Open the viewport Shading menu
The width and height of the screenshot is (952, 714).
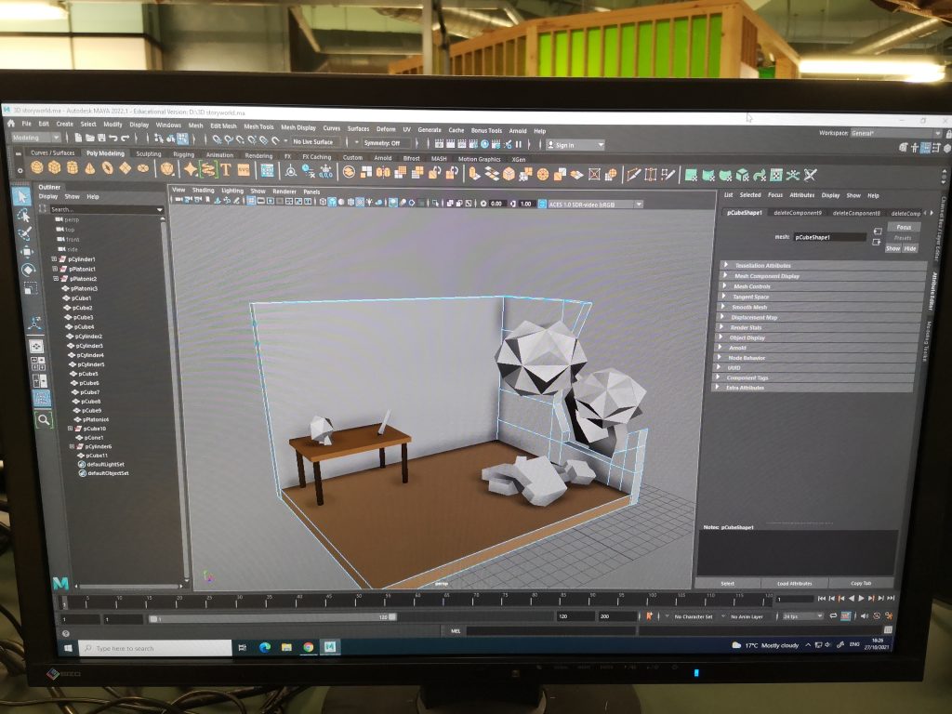[204, 190]
